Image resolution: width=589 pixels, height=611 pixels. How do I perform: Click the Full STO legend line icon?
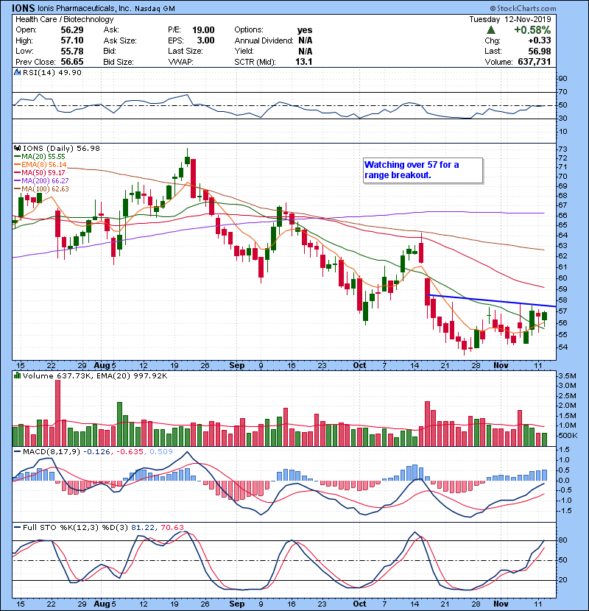point(18,528)
